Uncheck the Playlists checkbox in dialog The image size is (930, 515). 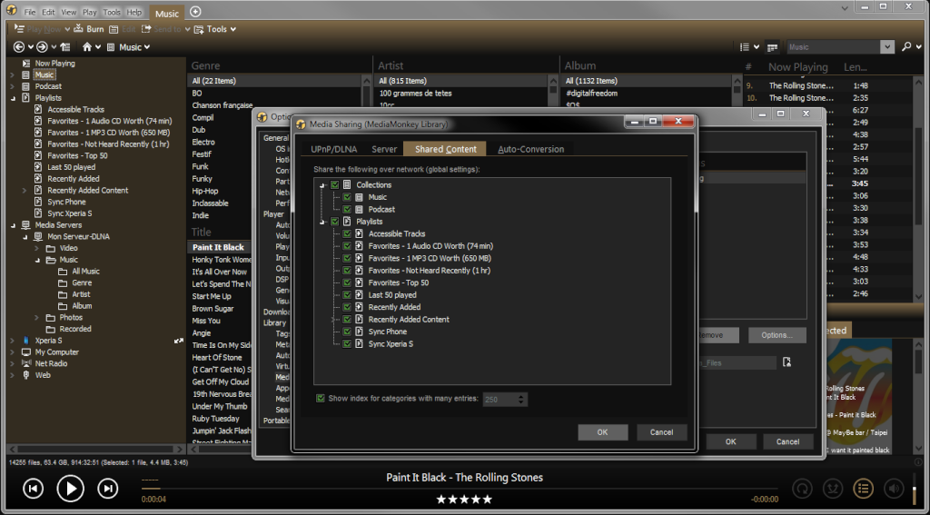(x=335, y=222)
